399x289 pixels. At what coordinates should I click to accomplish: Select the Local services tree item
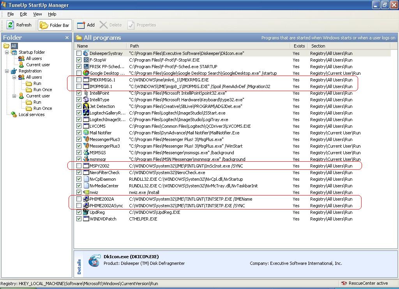32,115
